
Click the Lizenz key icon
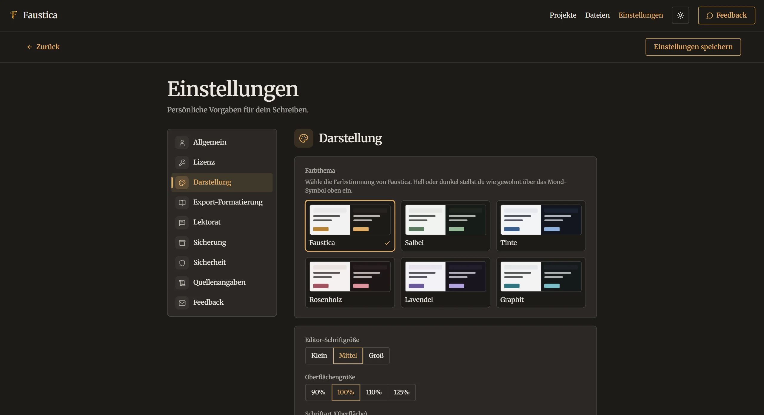(182, 162)
